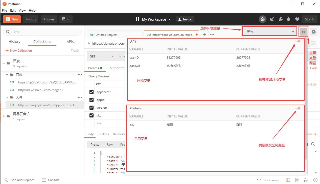
Task: Open more options for 天气 folder
Action: [x=80, y=97]
